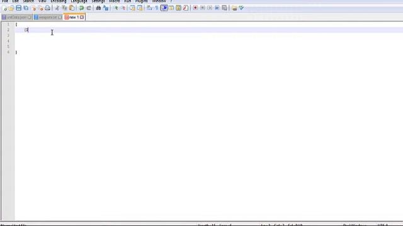Open the Plugins menu

(141, 1)
